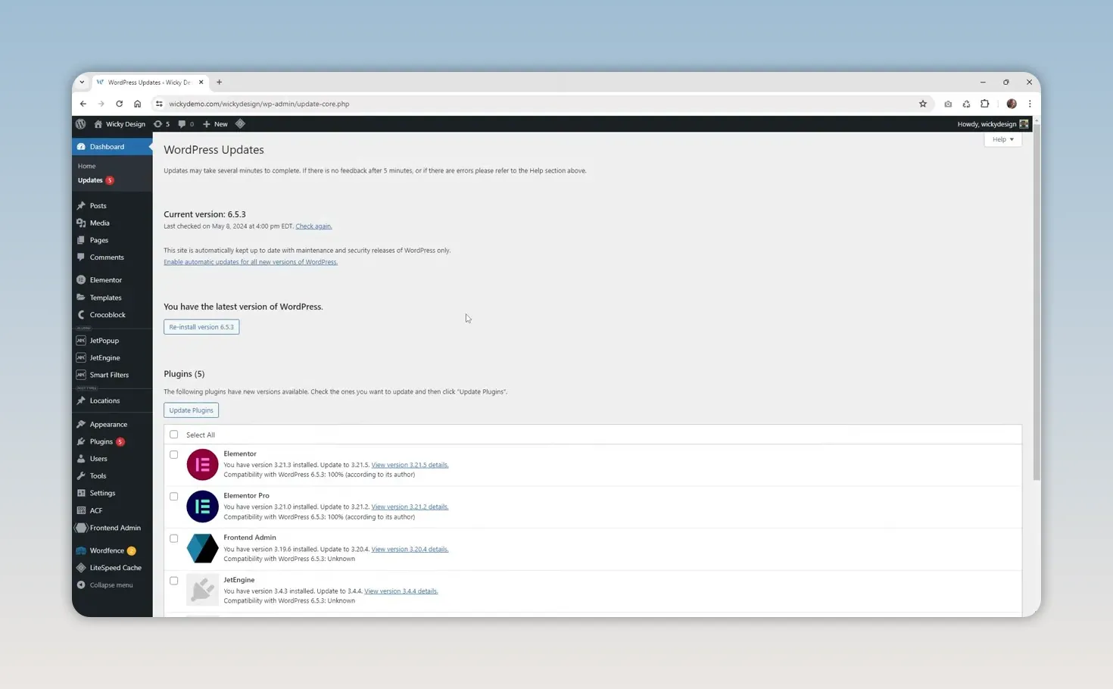Screen dimensions: 1113x689
Task: Click the browser home icon
Action: pyautogui.click(x=137, y=104)
